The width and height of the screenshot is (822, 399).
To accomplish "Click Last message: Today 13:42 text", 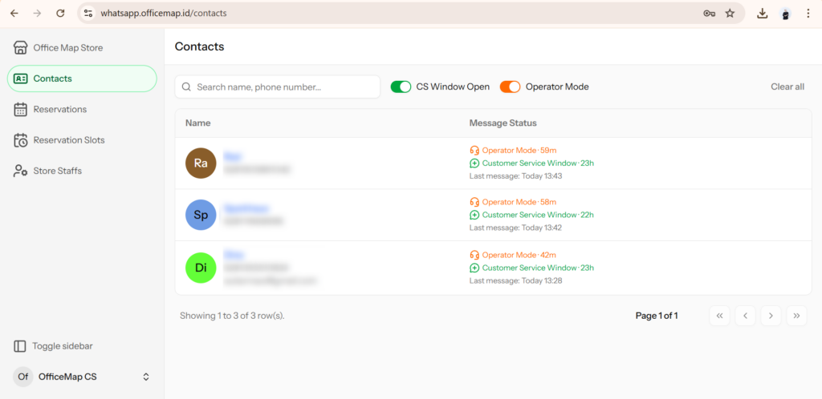I will (x=515, y=228).
